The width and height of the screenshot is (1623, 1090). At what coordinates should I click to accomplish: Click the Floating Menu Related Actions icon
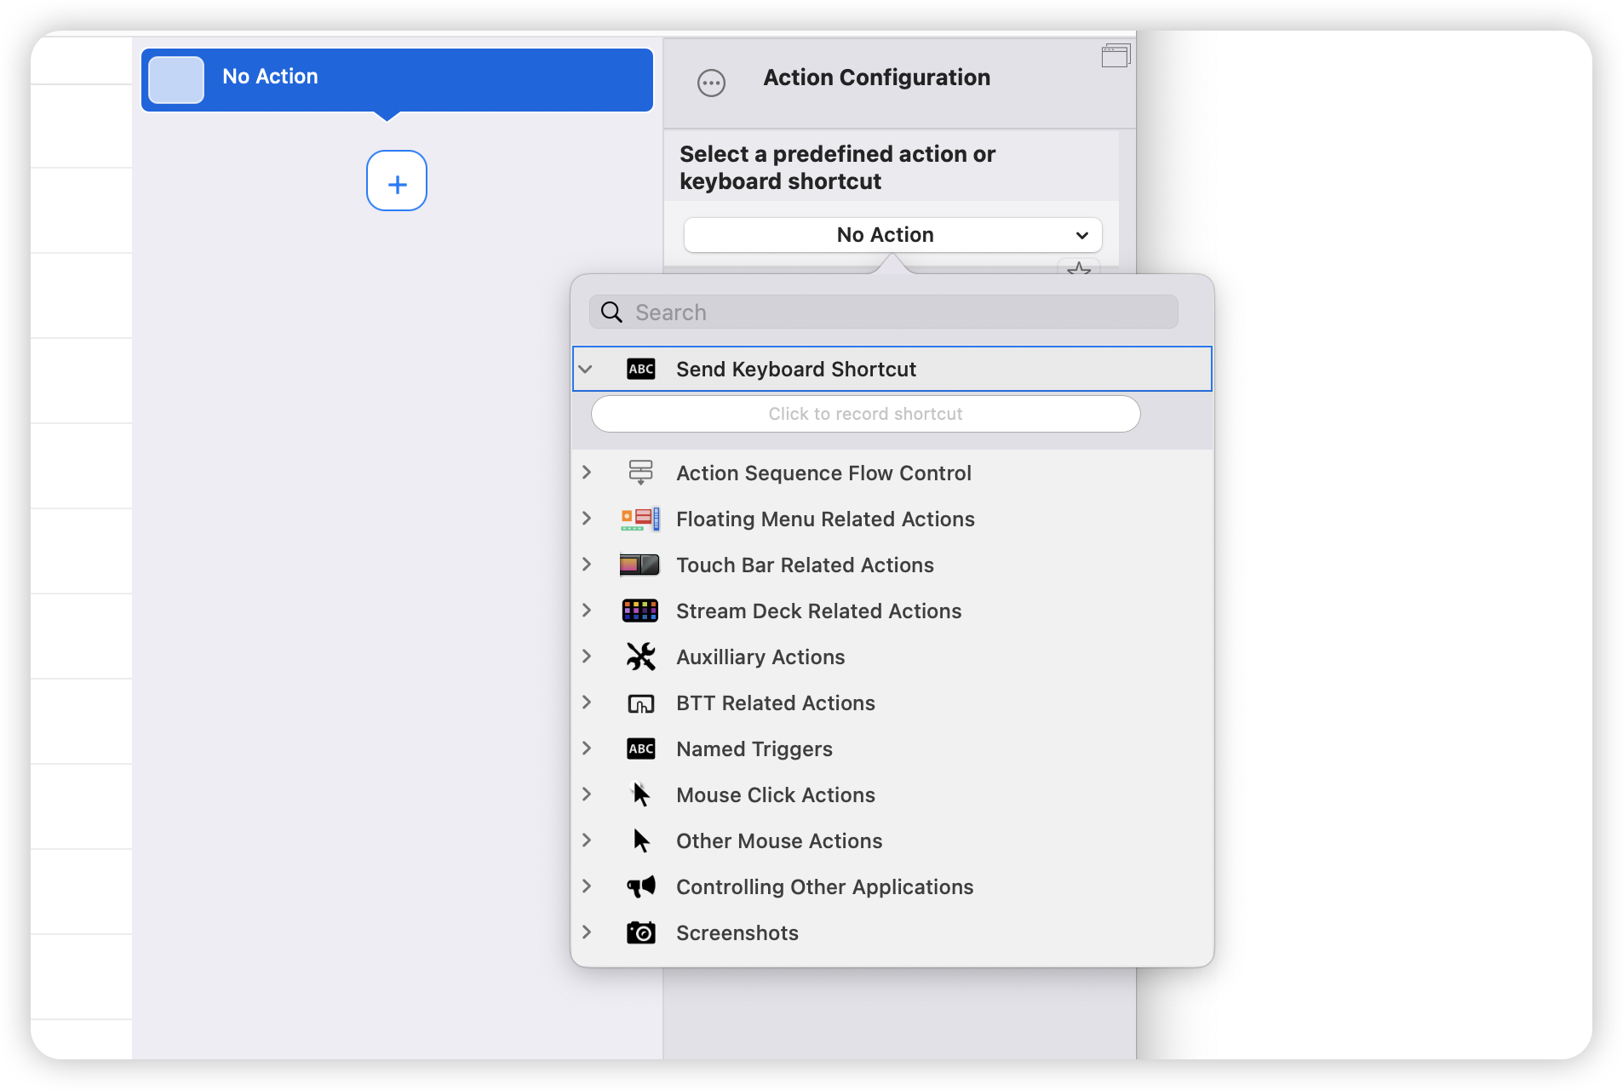click(640, 519)
